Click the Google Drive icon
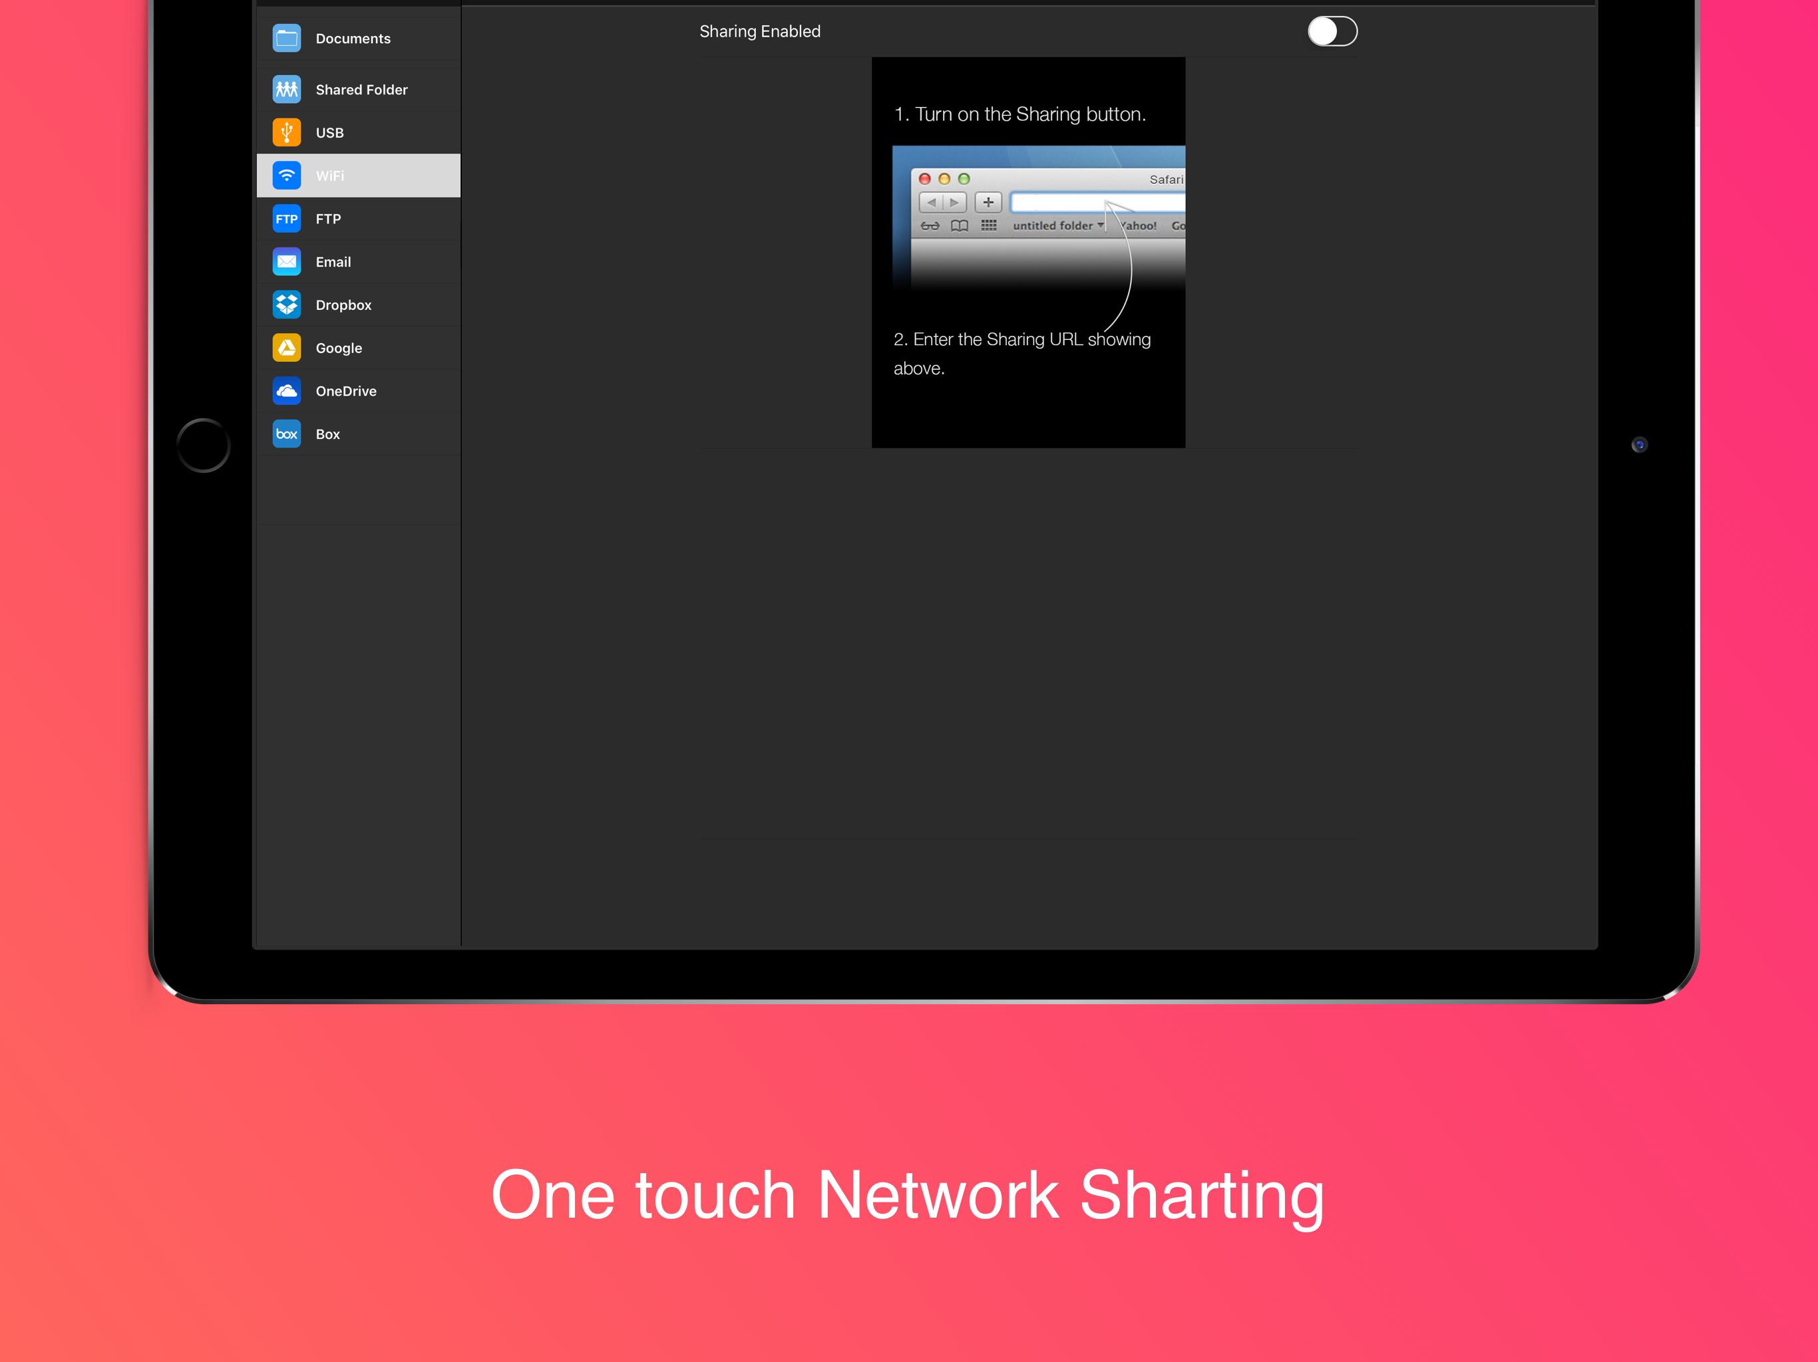Image resolution: width=1818 pixels, height=1362 pixels. coord(286,348)
